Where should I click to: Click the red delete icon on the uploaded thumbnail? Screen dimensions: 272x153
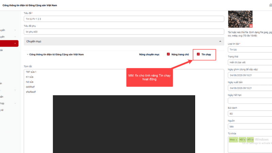click(251, 26)
